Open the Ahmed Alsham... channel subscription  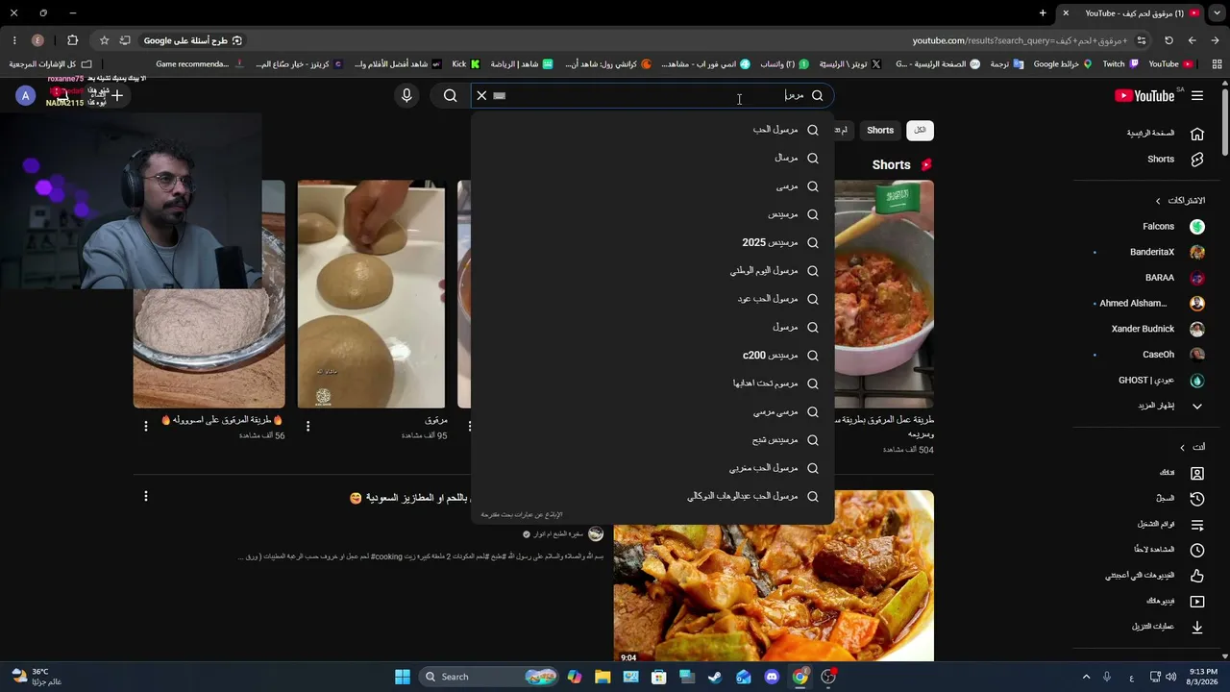click(x=1153, y=304)
